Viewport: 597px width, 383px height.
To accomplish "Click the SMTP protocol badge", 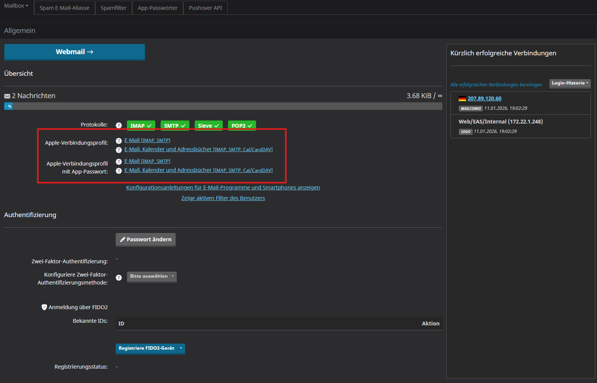I will point(175,126).
